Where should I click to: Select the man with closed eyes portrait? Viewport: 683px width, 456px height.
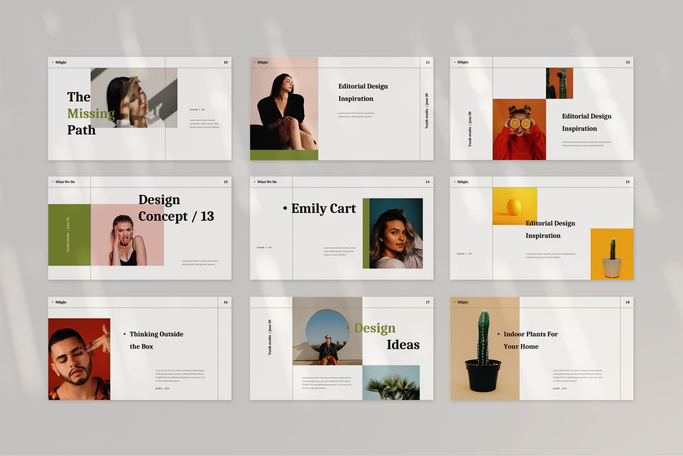pyautogui.click(x=79, y=359)
